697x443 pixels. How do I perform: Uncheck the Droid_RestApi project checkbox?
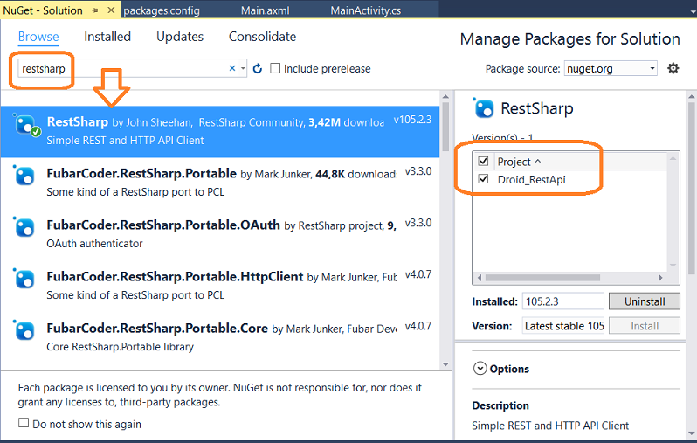pos(483,179)
